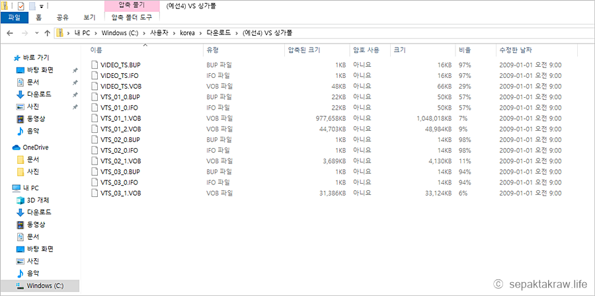Open the 사진 folder under OneDrive
595x296 pixels.
[32, 172]
